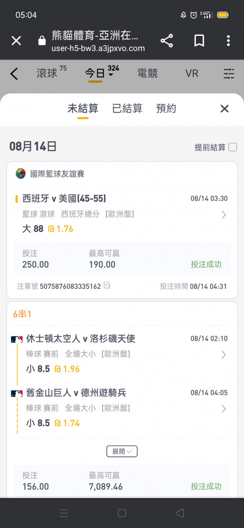The width and height of the screenshot is (244, 528).
Task: Close the bet records panel
Action: (224, 108)
